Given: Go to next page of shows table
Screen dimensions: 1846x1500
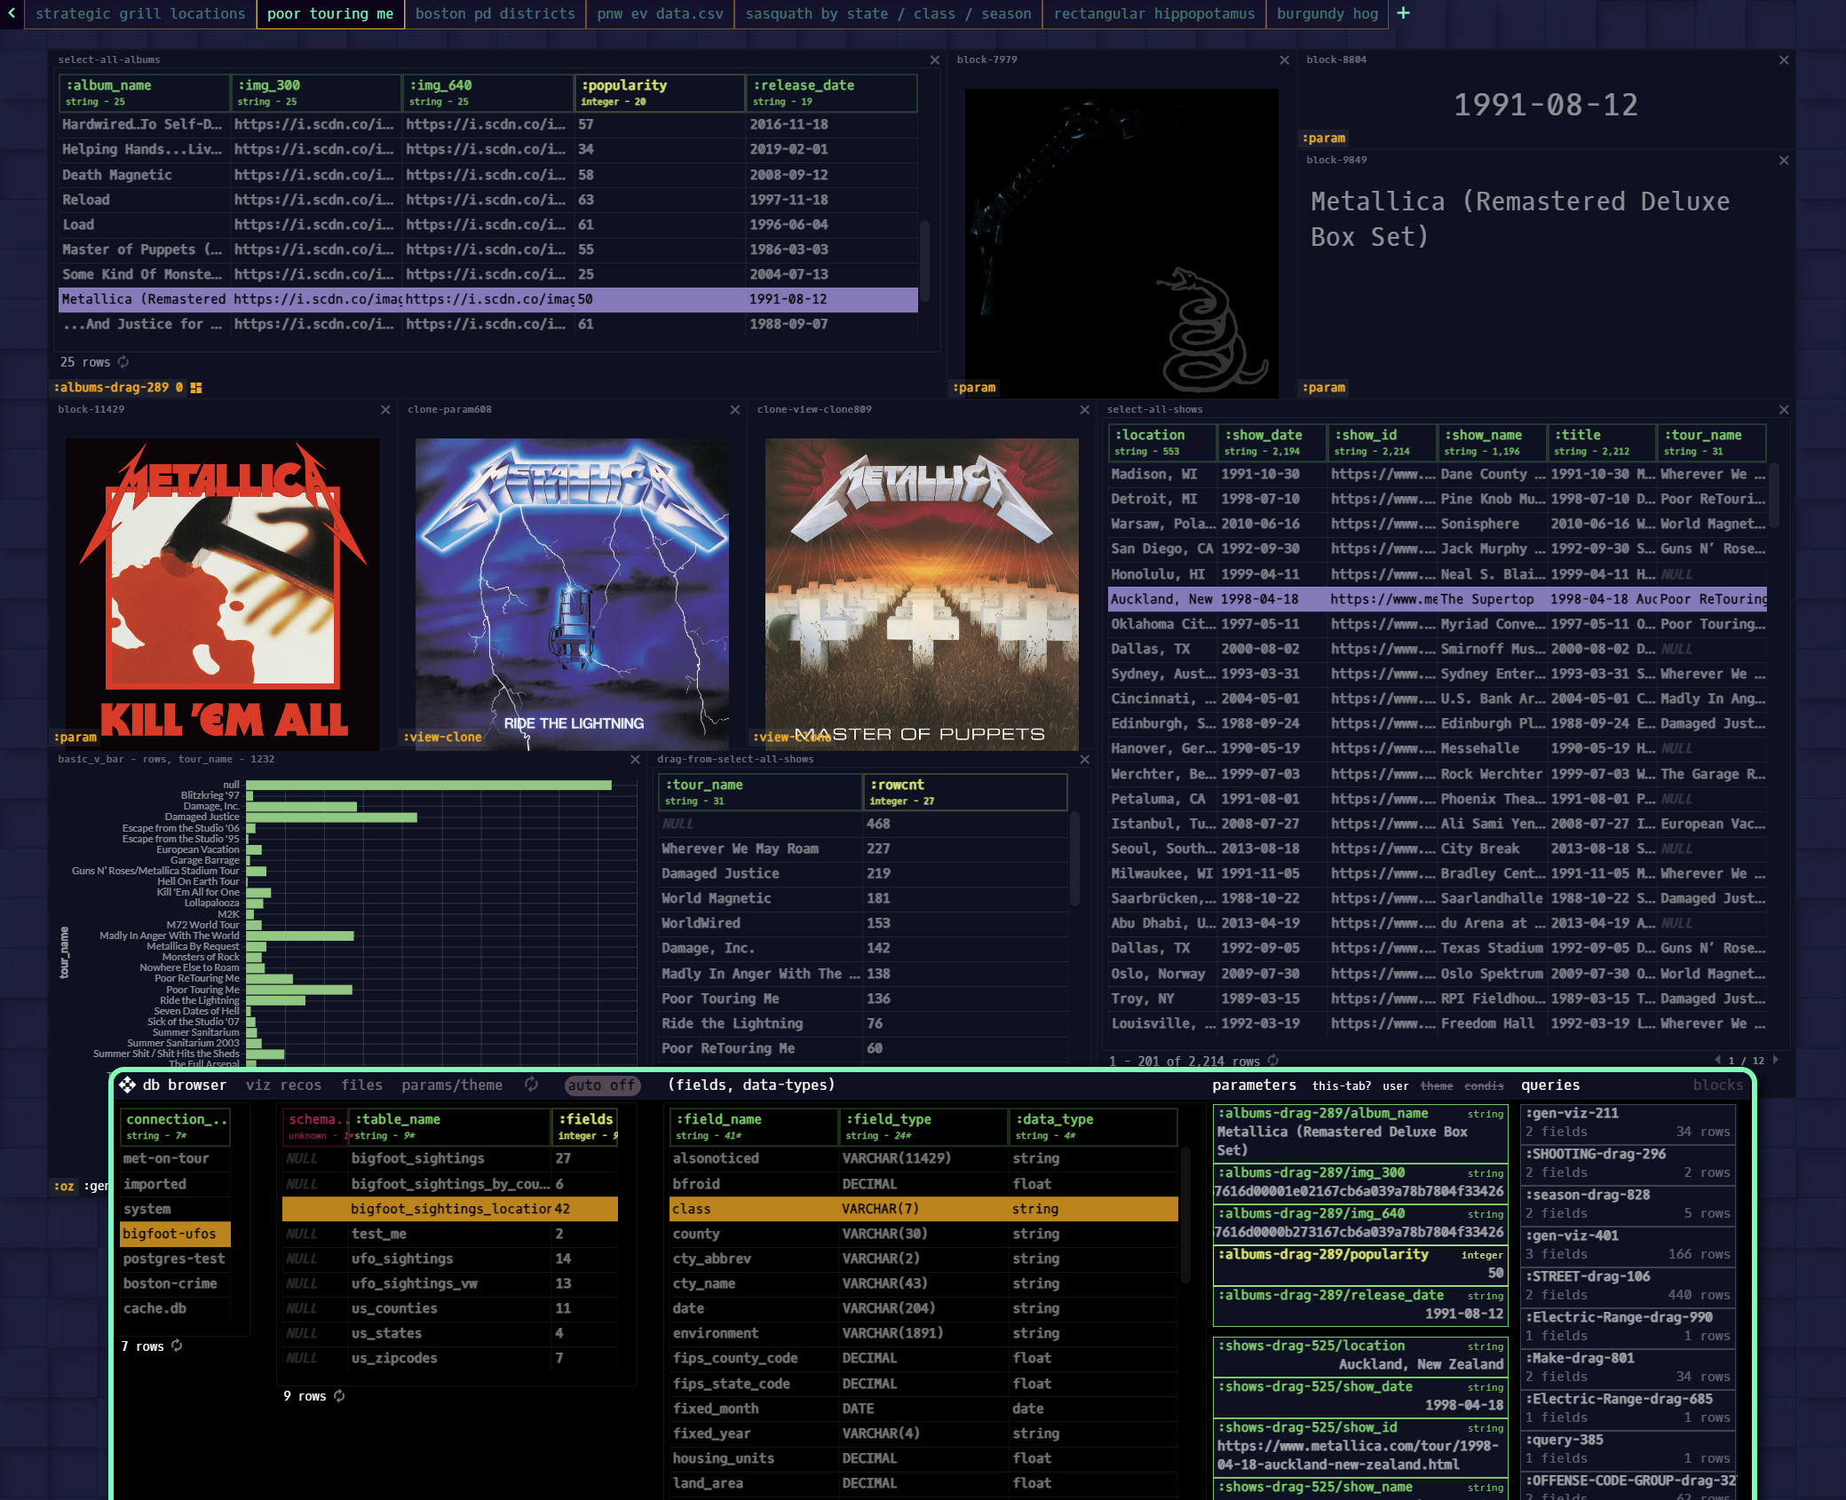Looking at the screenshot, I should [1776, 1060].
